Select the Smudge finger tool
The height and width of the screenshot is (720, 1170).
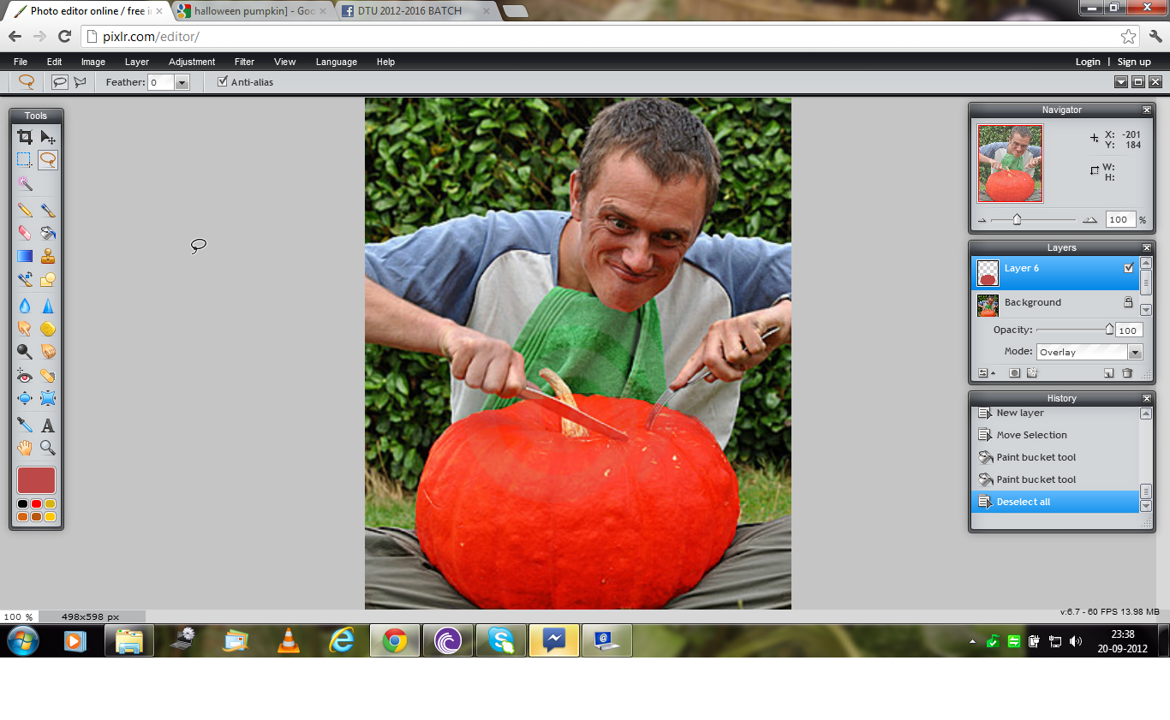coord(25,328)
